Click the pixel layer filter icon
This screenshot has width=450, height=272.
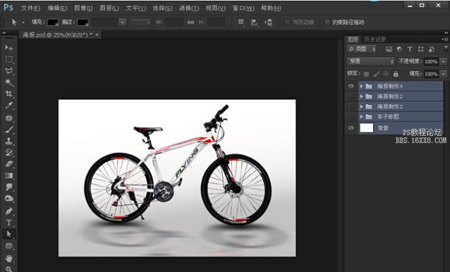389,50
